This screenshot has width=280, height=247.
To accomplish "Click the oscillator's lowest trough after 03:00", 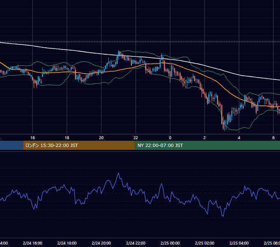I will pyautogui.click(x=223, y=216).
